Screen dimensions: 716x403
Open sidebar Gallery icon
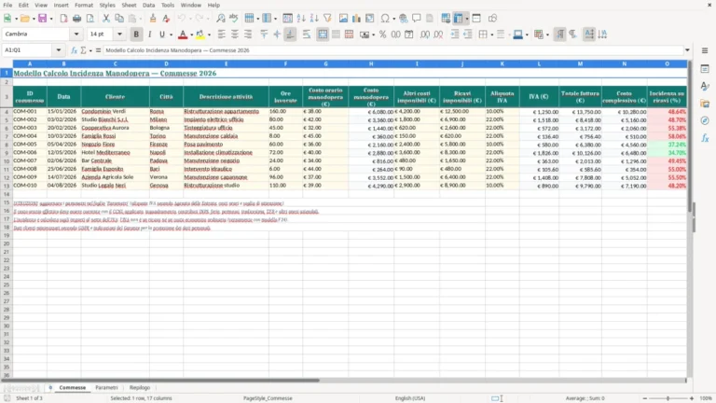tap(705, 104)
